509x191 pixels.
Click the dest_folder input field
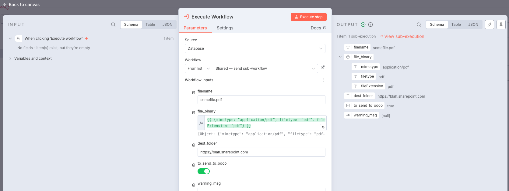click(x=261, y=152)
